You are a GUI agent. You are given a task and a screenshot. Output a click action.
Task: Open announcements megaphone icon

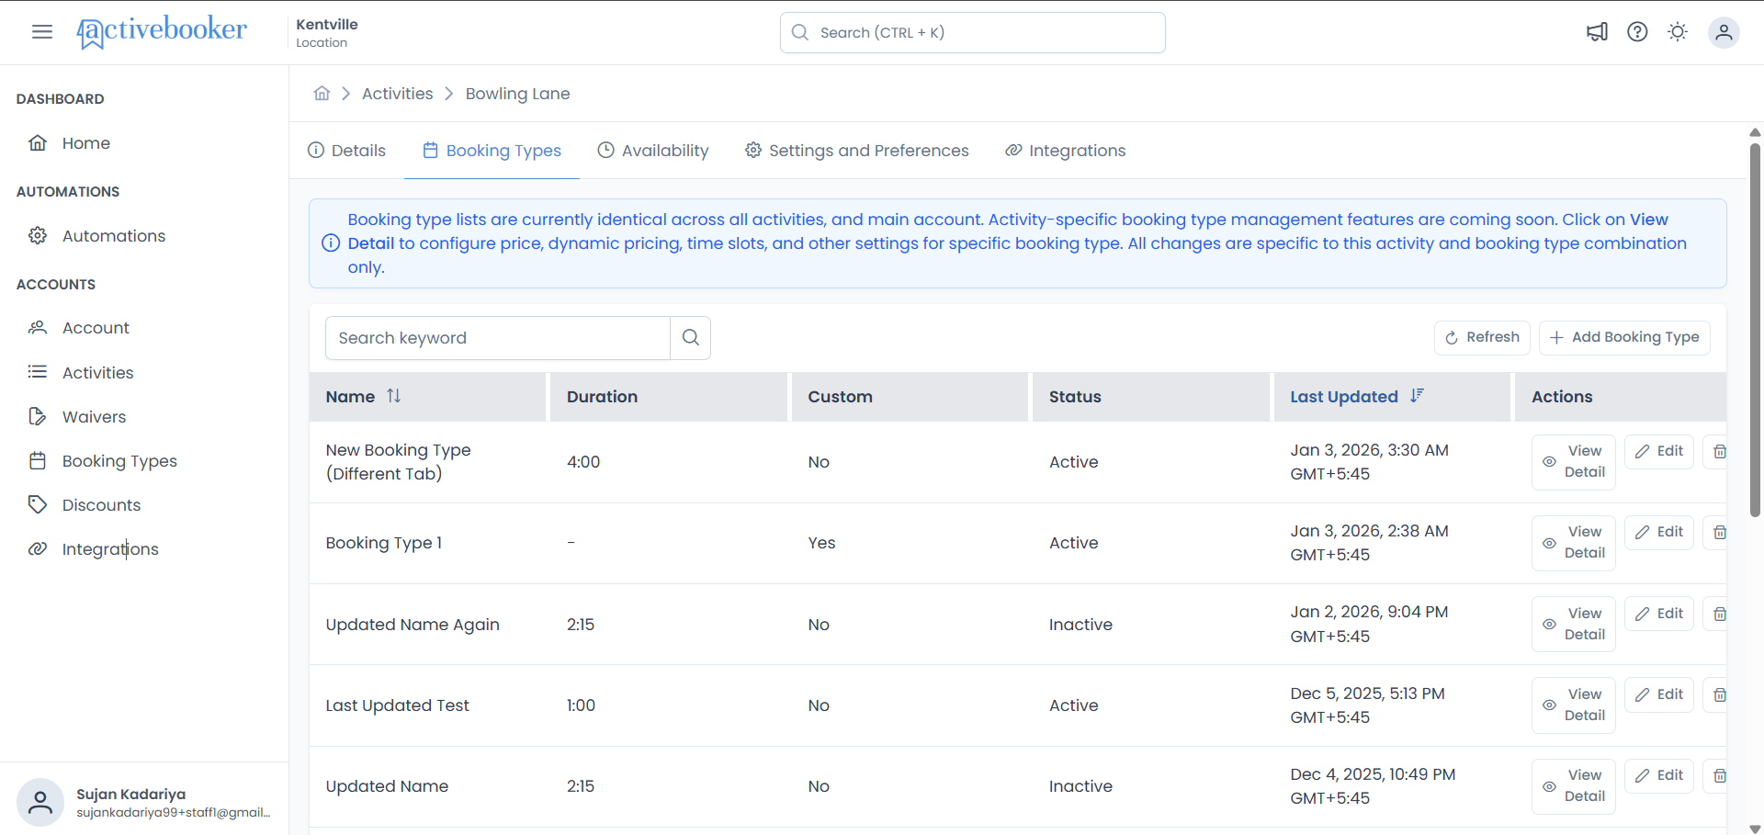point(1597,32)
